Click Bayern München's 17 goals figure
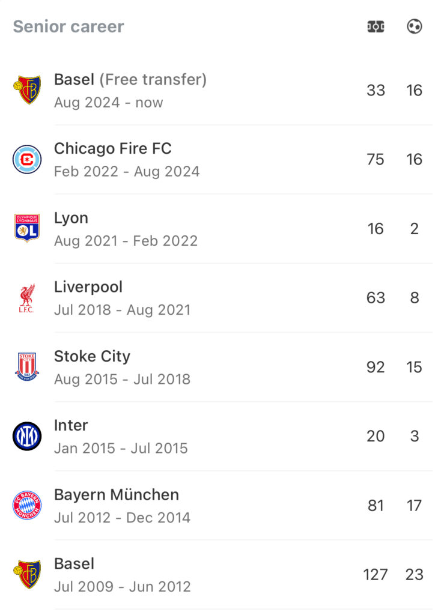Screen dimensions: 444x615 click(x=414, y=506)
